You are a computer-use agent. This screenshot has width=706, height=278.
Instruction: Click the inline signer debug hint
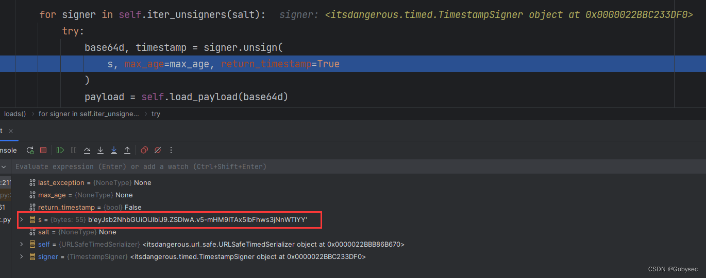[486, 15]
